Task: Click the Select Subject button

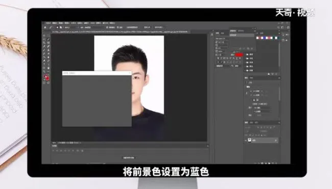Action: tap(147, 28)
